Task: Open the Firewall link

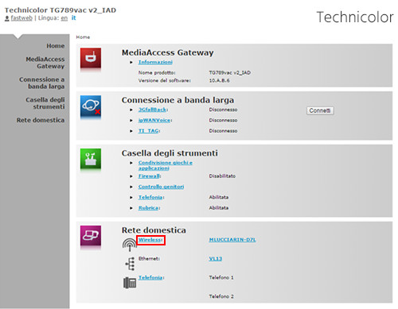Action: point(149,176)
